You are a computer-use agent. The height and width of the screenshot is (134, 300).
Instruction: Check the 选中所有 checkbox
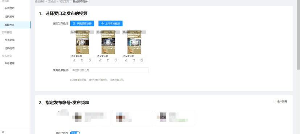pos(274,101)
